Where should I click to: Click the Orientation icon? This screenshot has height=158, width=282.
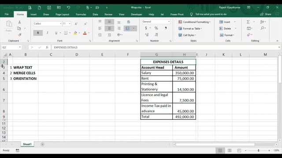pyautogui.click(x=119, y=35)
